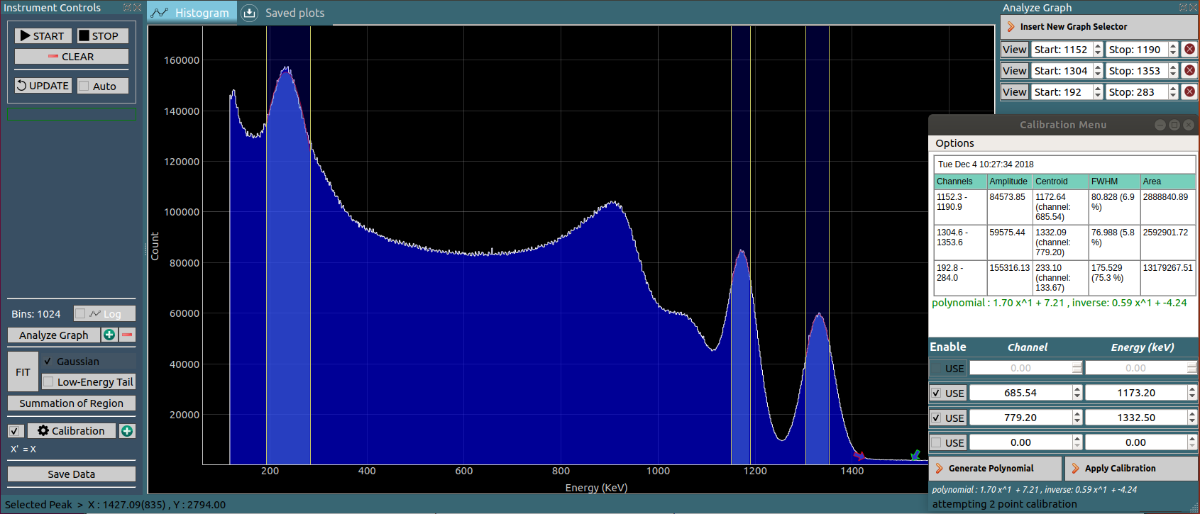Screen dimensions: 1200x514
Task: Toggle the checkbox beside Calibration
Action: point(16,431)
